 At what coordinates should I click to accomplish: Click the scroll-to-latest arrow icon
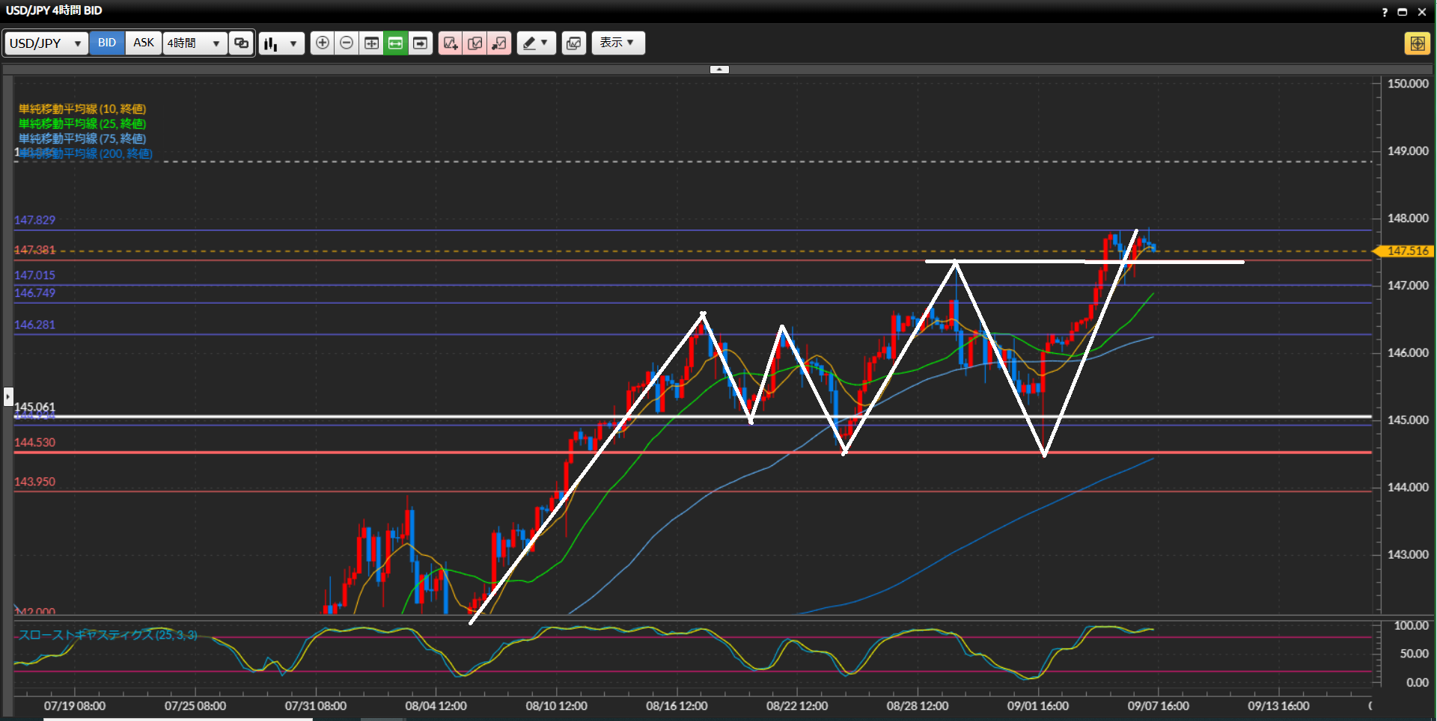point(421,43)
